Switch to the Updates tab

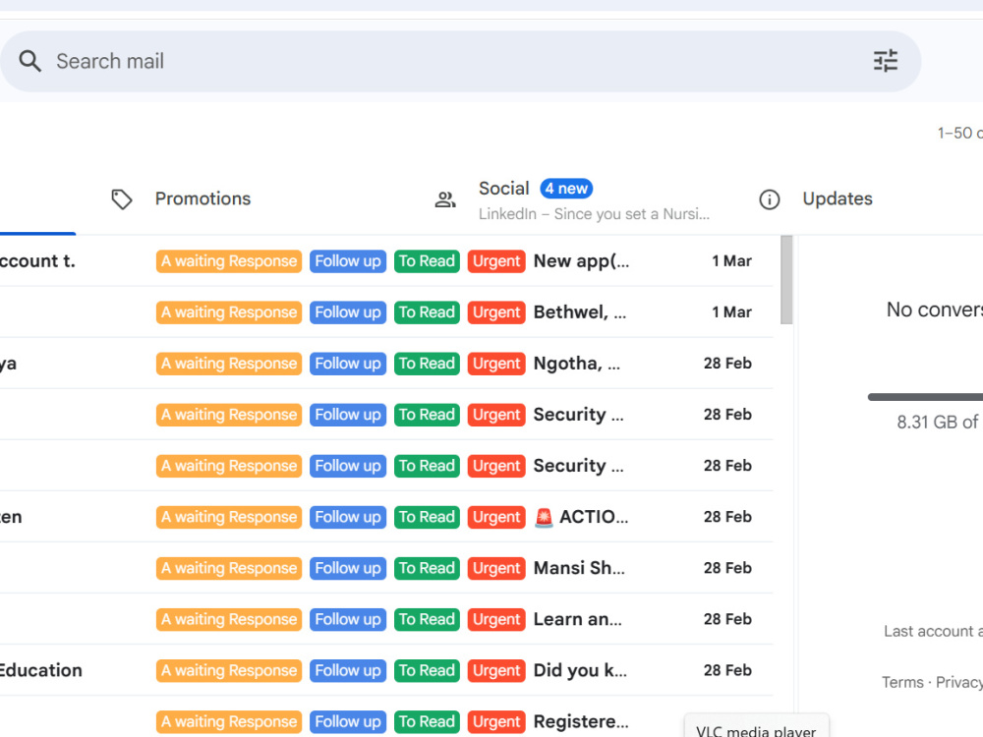pos(837,198)
